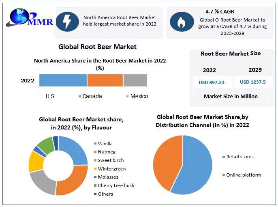Click the orange Canada bar segment
The height and width of the screenshot is (207, 278).
click(x=105, y=80)
